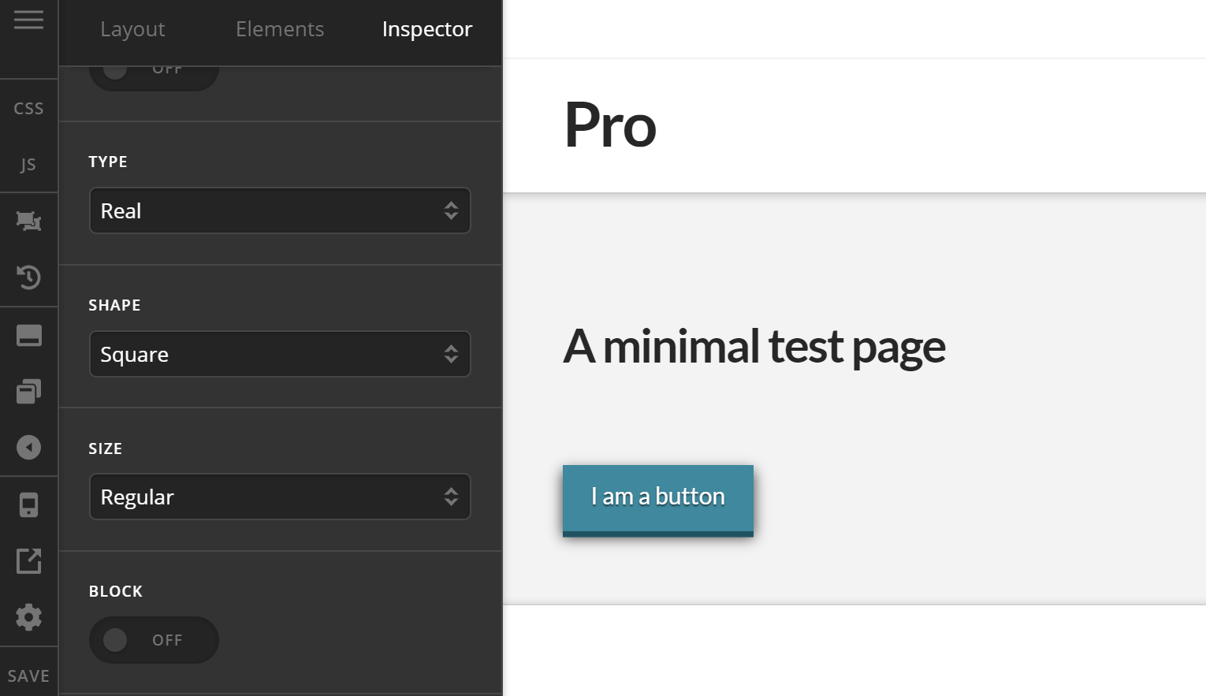Select the Inspector tab

tap(426, 29)
